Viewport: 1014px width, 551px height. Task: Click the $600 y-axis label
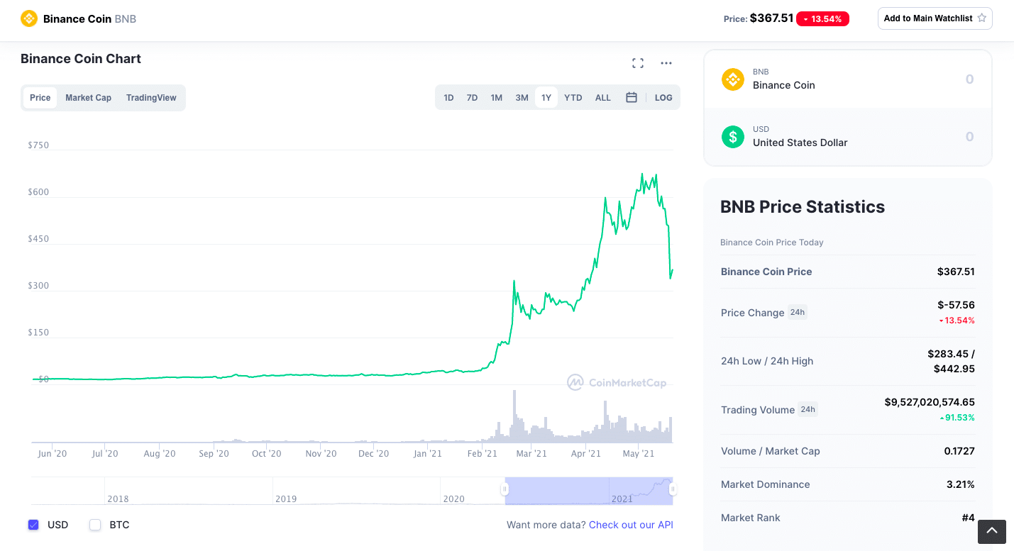pos(38,192)
